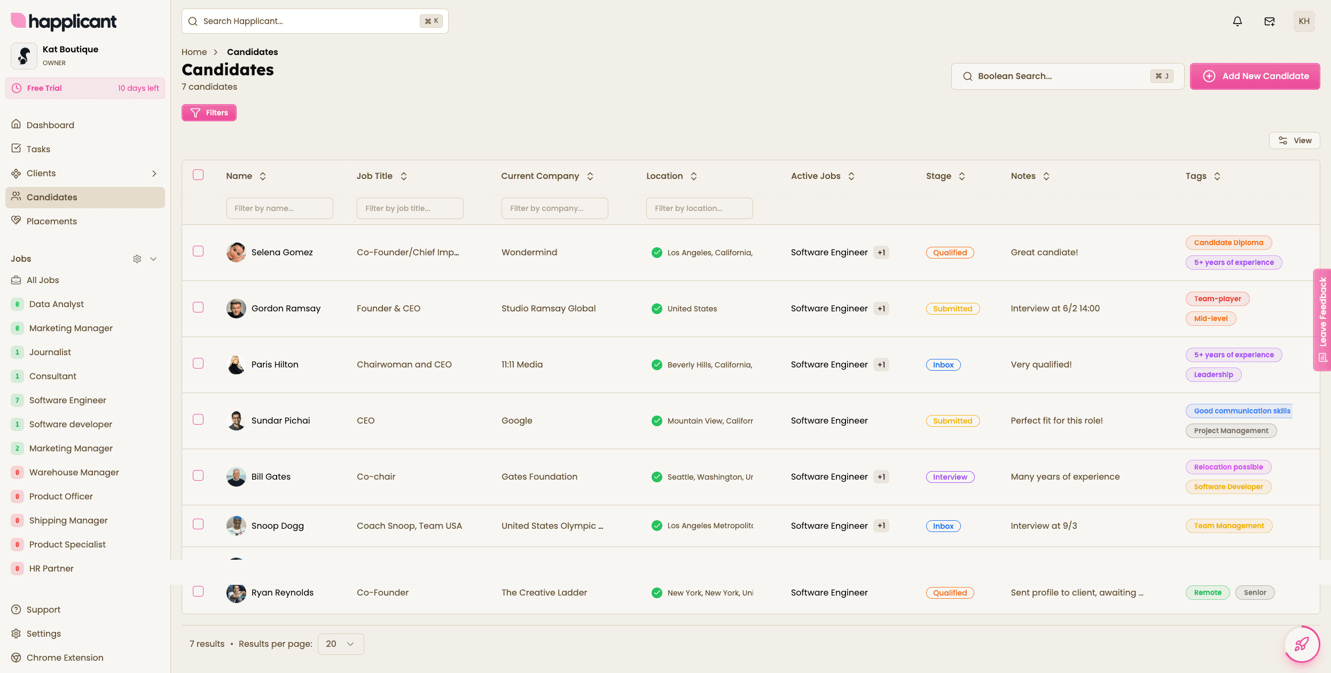1331x673 pixels.
Task: Click the Stage column sort icon
Action: coord(962,176)
